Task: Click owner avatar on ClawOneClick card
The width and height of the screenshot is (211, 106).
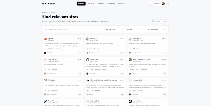Action: pyautogui.click(x=45, y=74)
